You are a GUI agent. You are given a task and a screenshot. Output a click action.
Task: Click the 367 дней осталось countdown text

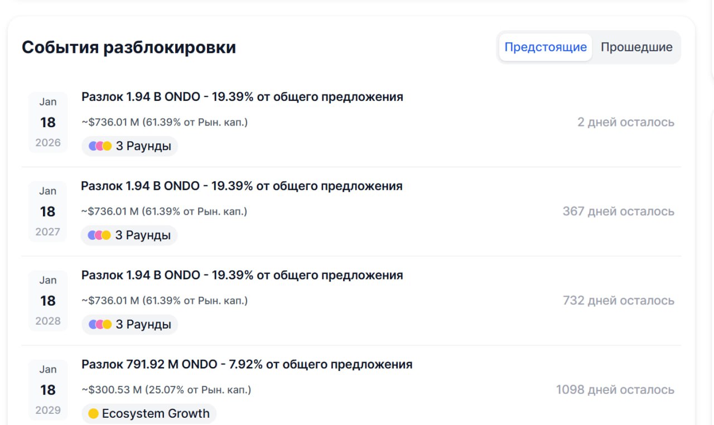click(618, 211)
